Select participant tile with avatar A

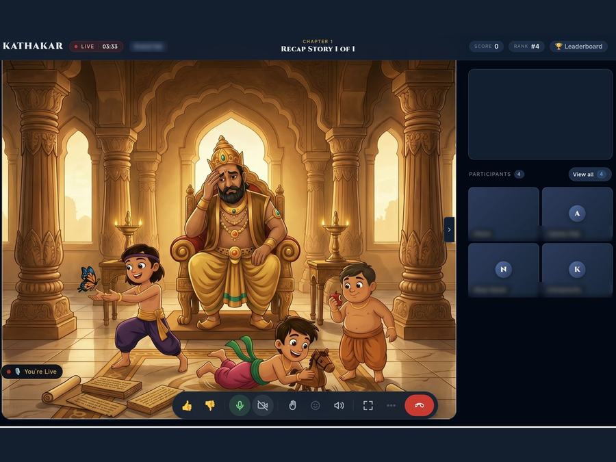(x=577, y=214)
